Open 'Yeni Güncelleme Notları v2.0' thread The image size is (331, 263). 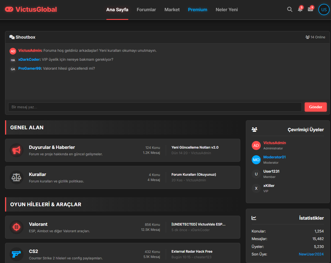tap(195, 147)
